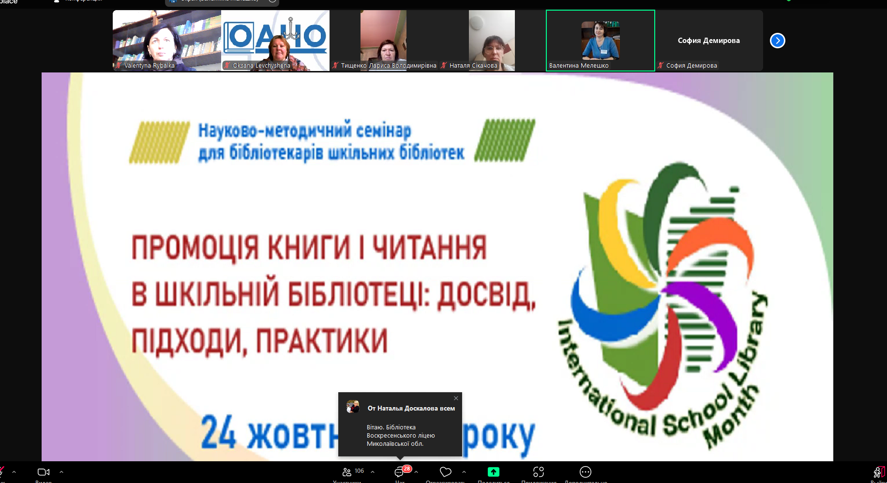887x483 pixels.
Task: Show next participants with the arrow button
Action: 778,41
